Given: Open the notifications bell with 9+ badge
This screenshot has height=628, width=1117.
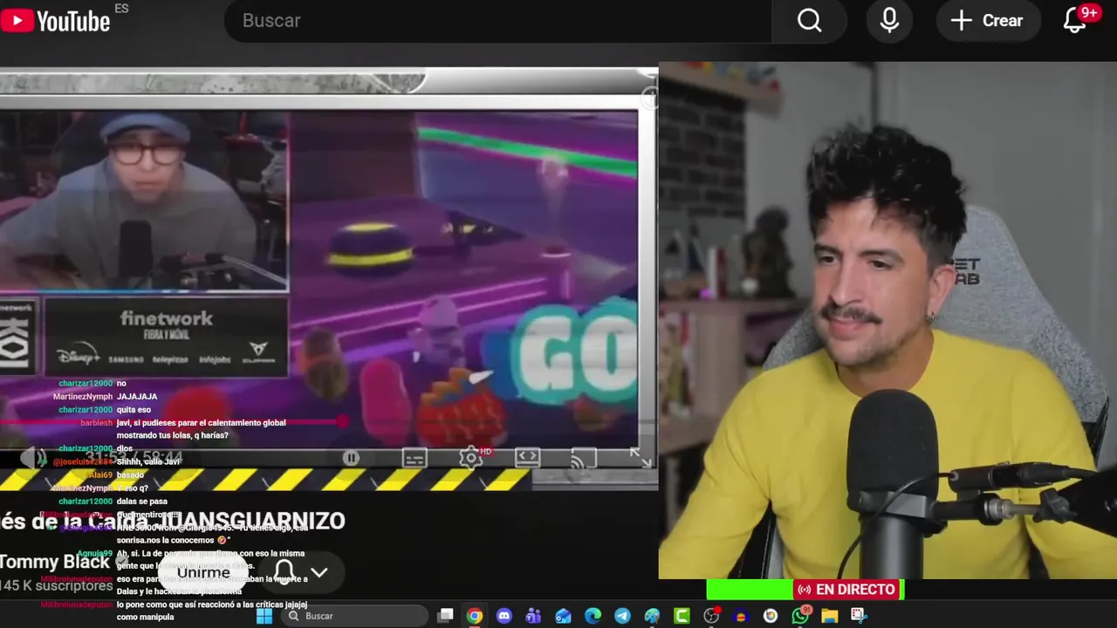Looking at the screenshot, I should (x=1077, y=21).
